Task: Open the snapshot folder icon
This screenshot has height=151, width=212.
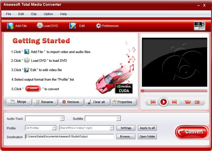Action: tap(188, 102)
